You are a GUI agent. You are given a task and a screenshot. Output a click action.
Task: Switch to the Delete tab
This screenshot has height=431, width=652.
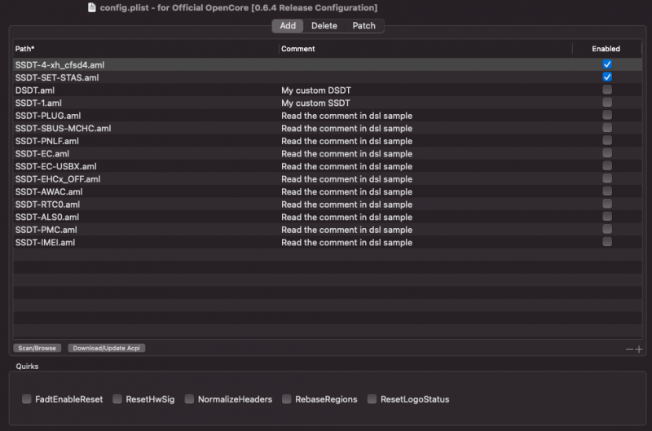324,26
